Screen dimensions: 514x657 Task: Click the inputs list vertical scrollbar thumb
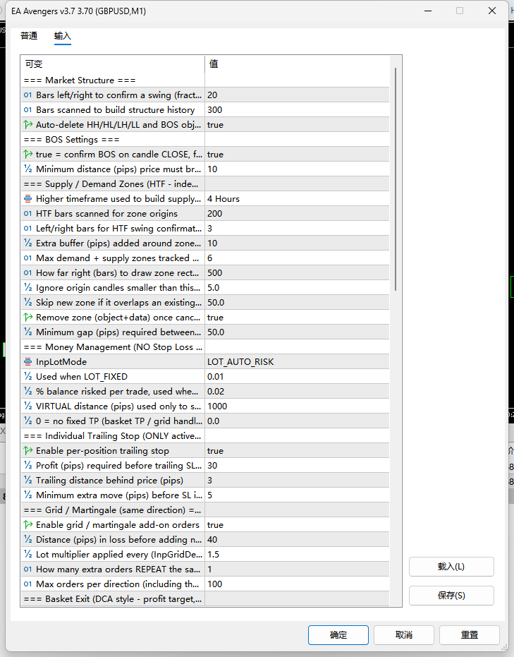coord(395,179)
